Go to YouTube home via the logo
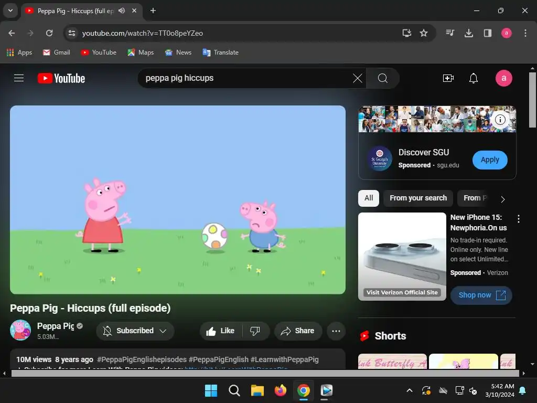537x403 pixels. coord(61,78)
